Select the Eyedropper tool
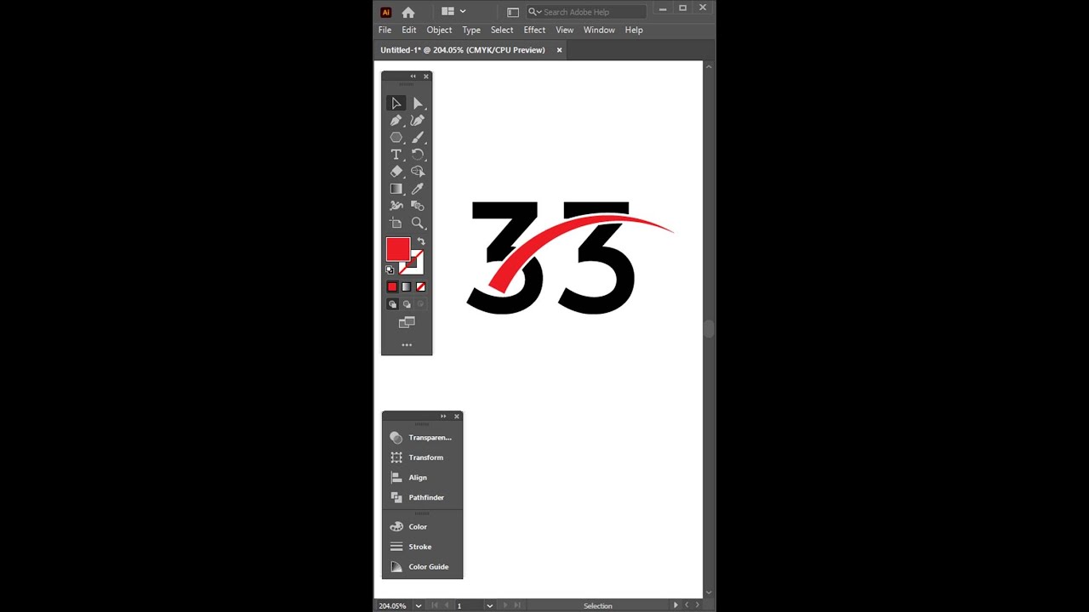 click(x=418, y=189)
